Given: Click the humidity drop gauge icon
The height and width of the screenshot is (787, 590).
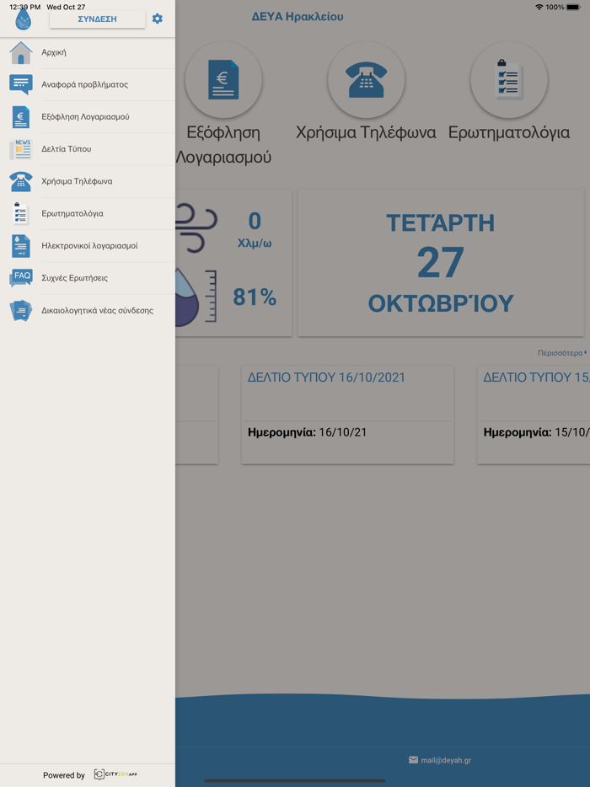Looking at the screenshot, I should pos(196,297).
